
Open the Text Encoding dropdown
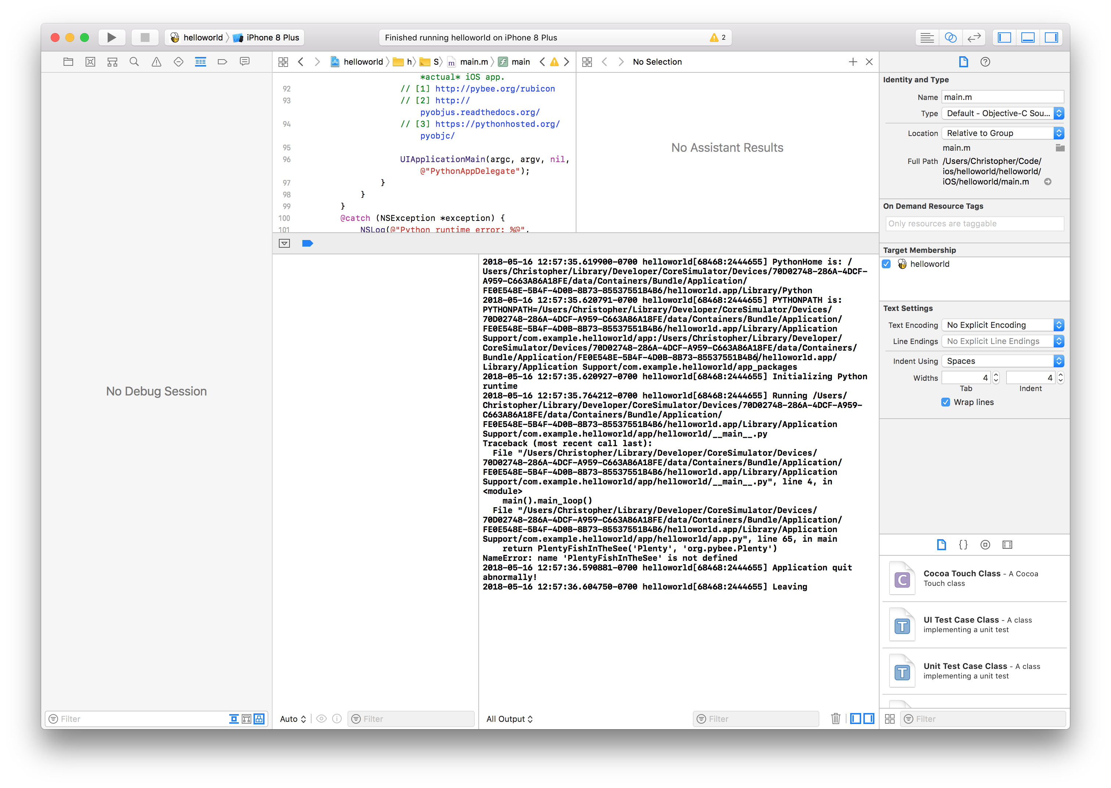(1002, 325)
